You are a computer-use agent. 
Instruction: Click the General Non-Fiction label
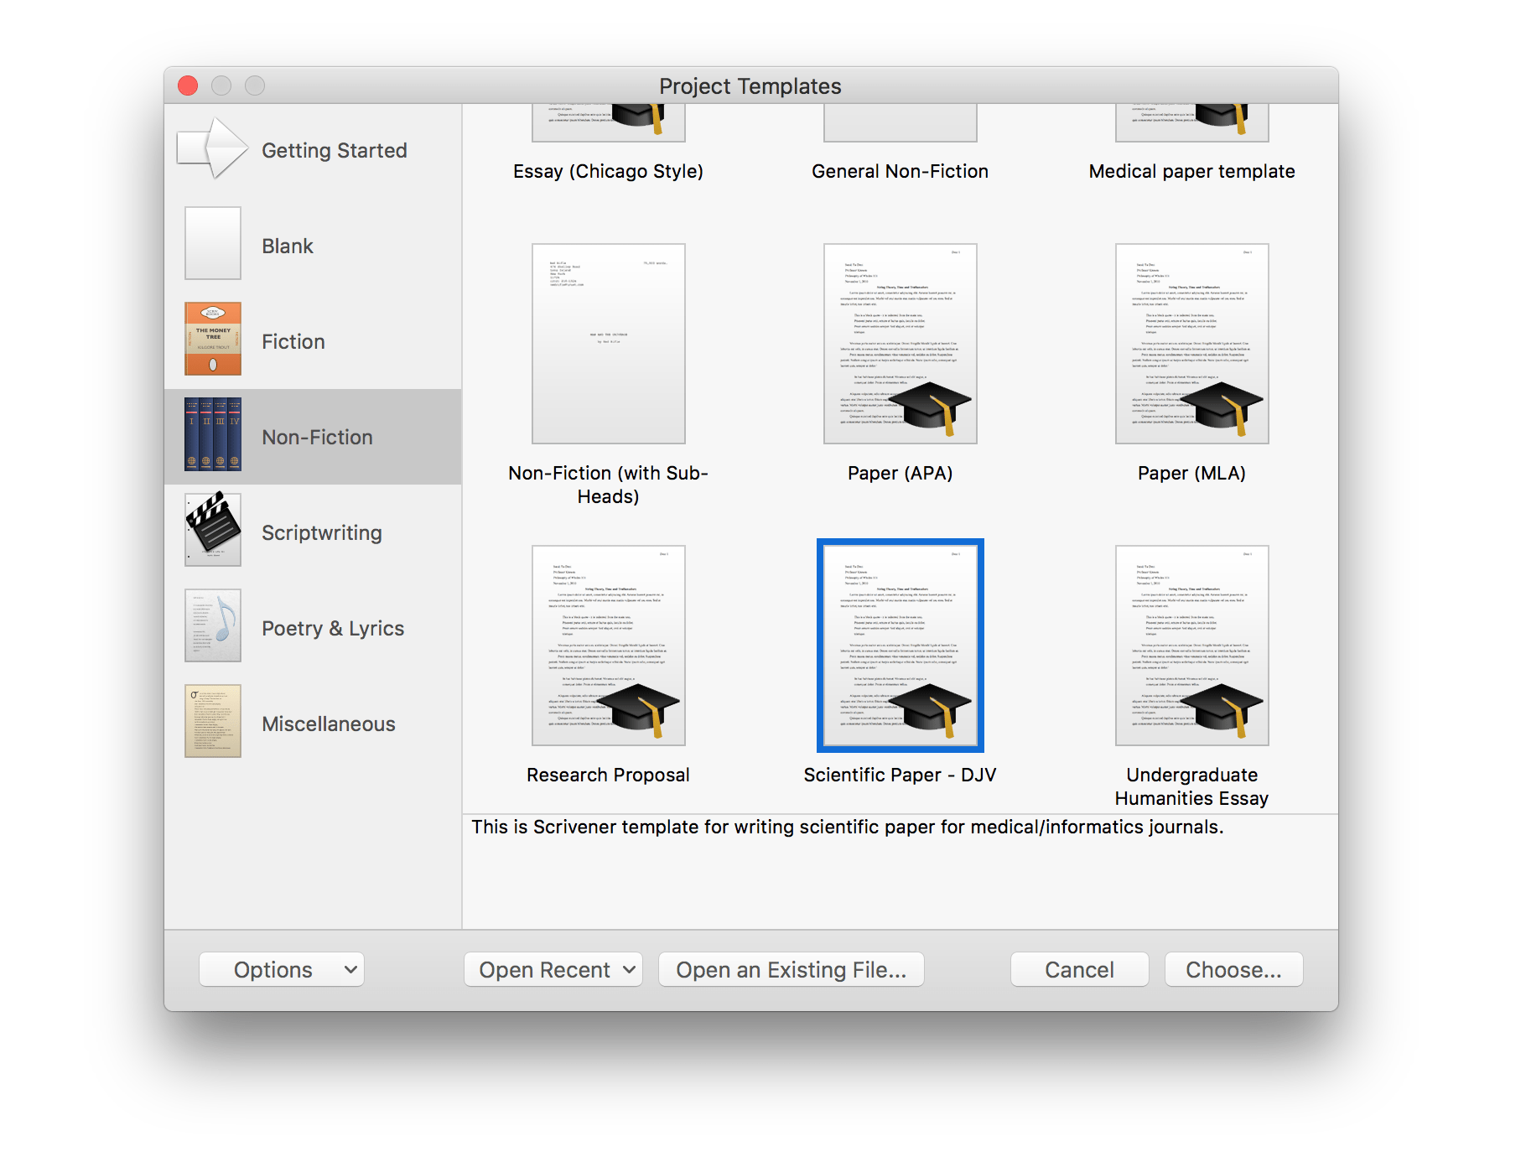click(x=901, y=172)
